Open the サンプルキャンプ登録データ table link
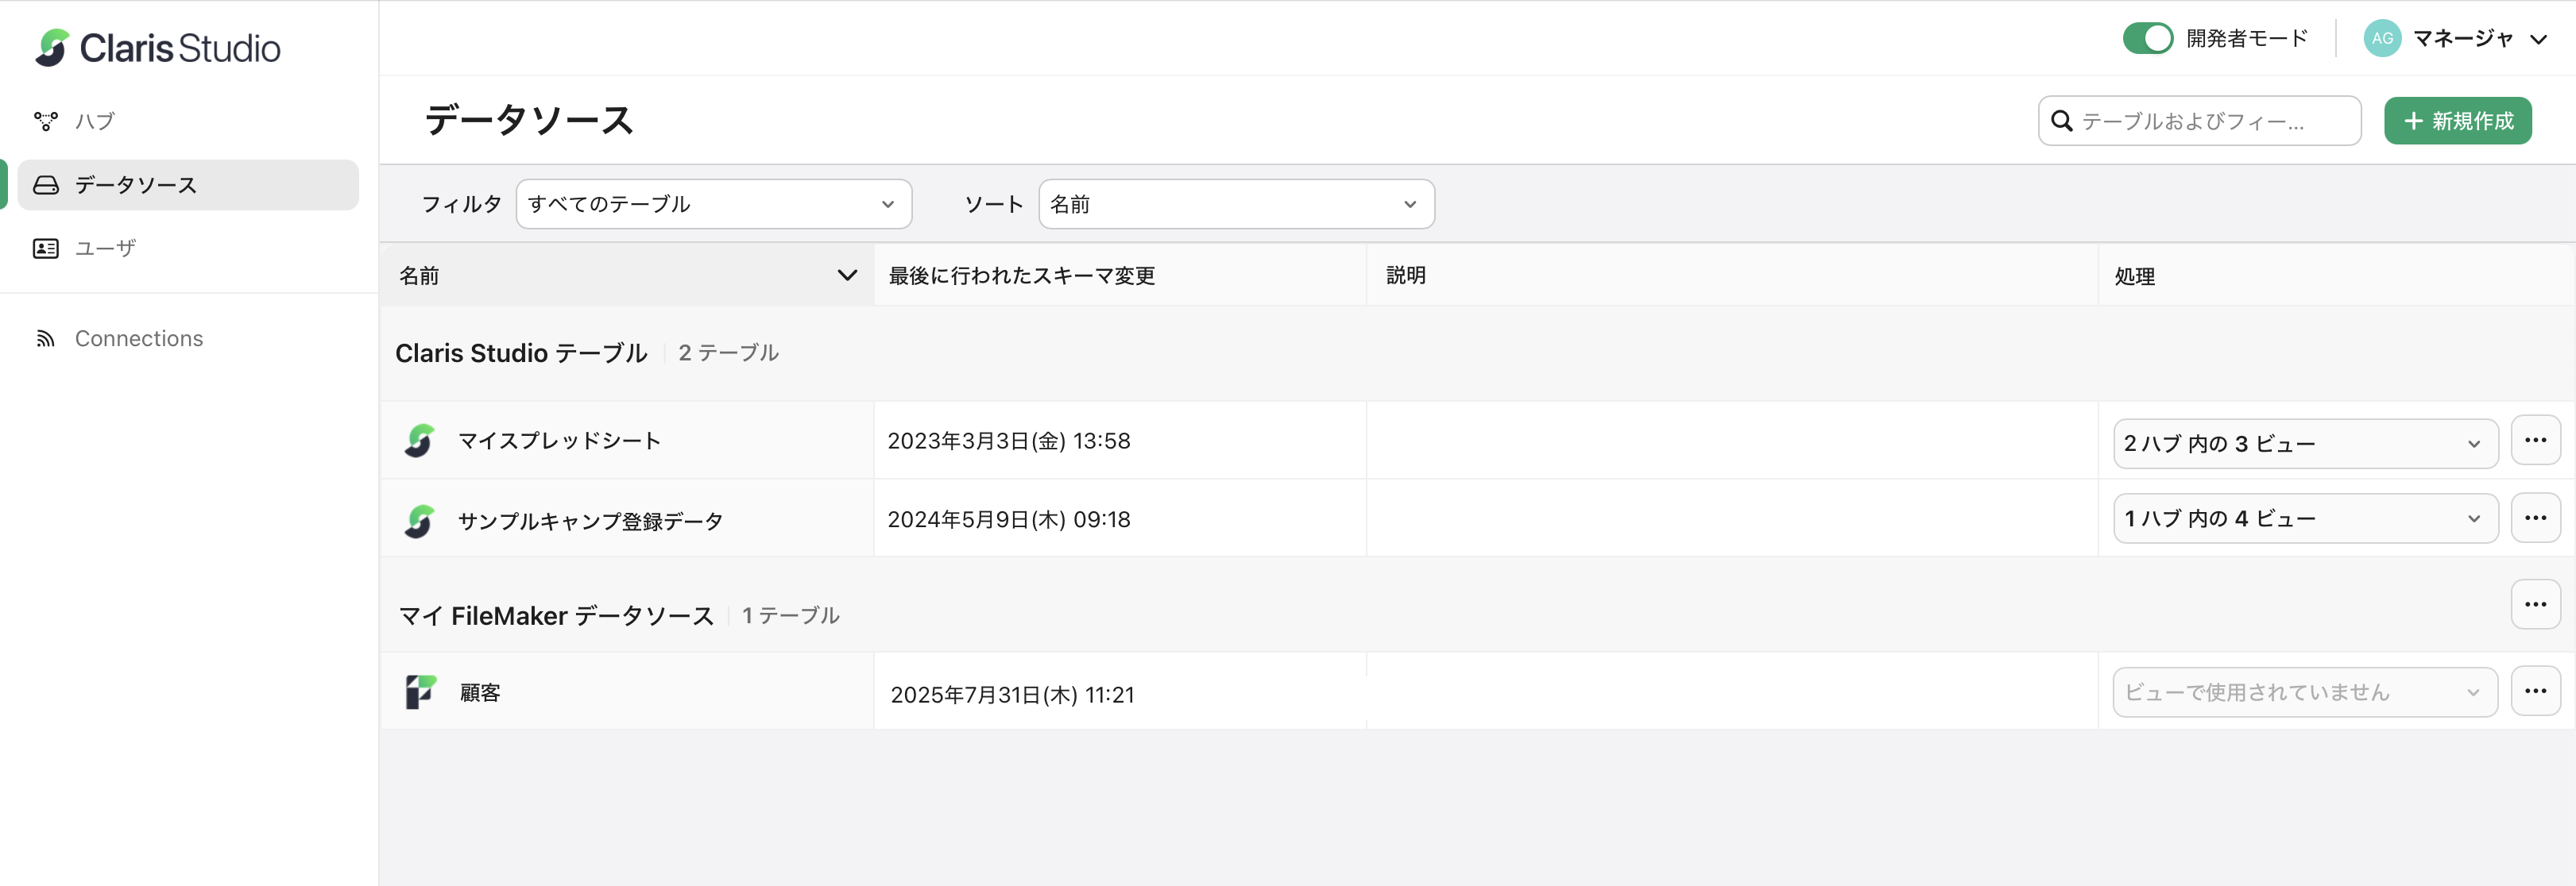This screenshot has width=2576, height=886. click(x=590, y=521)
